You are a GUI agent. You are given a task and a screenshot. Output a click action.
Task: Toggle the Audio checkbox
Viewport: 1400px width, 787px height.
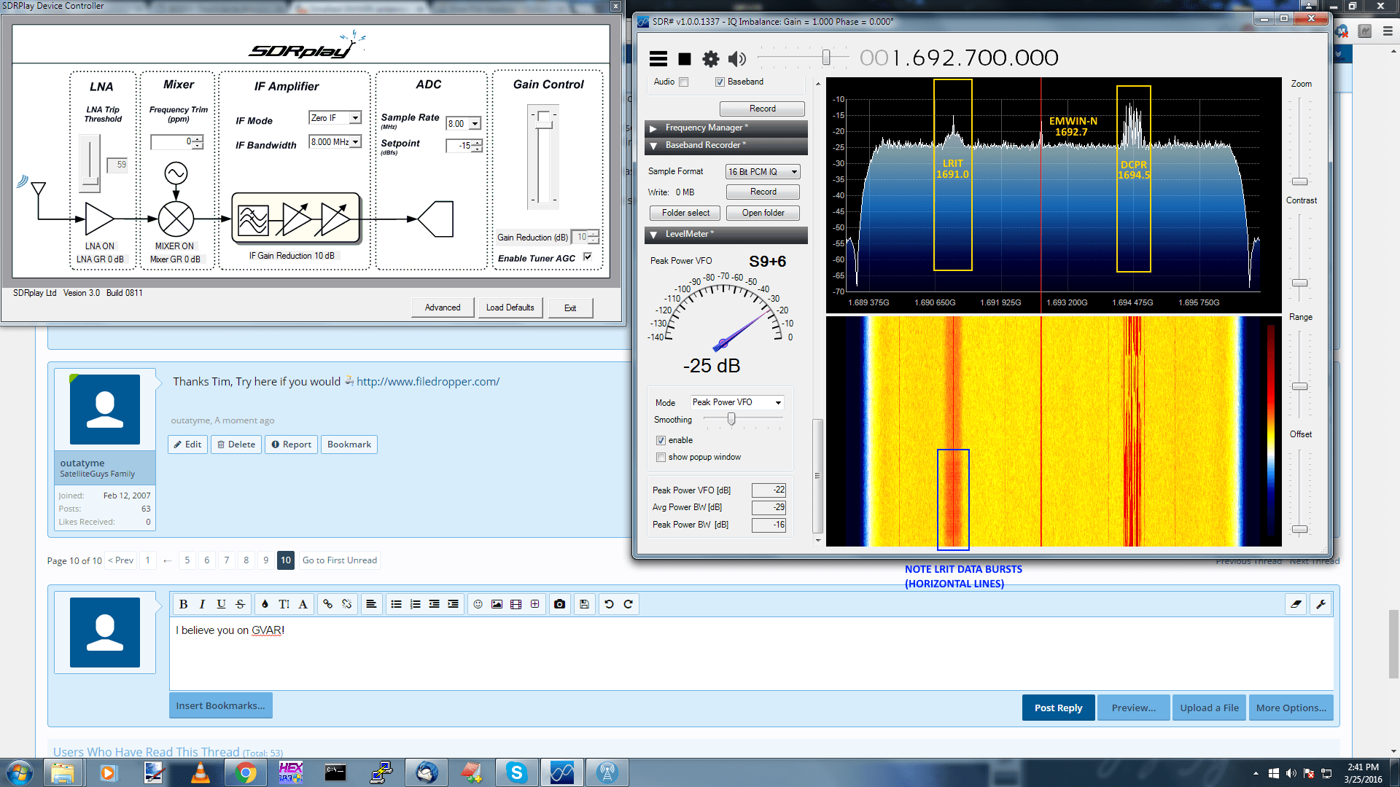coord(683,82)
